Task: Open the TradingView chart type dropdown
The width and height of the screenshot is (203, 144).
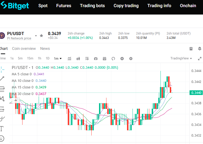Action: coord(181,58)
